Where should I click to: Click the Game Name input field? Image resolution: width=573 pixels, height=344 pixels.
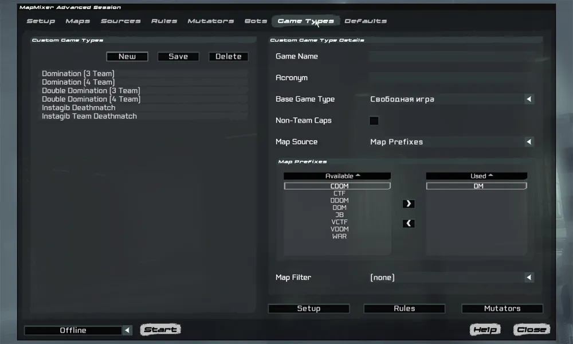pos(453,56)
